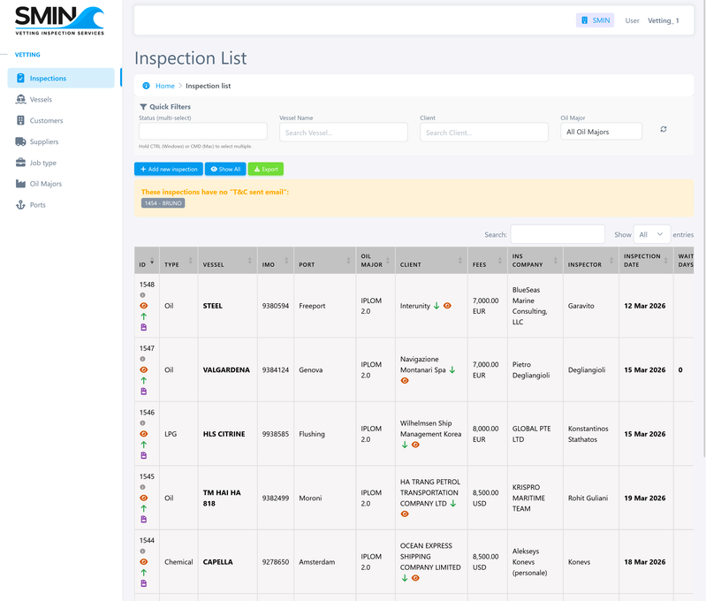Sort table by FEES column

click(x=487, y=261)
